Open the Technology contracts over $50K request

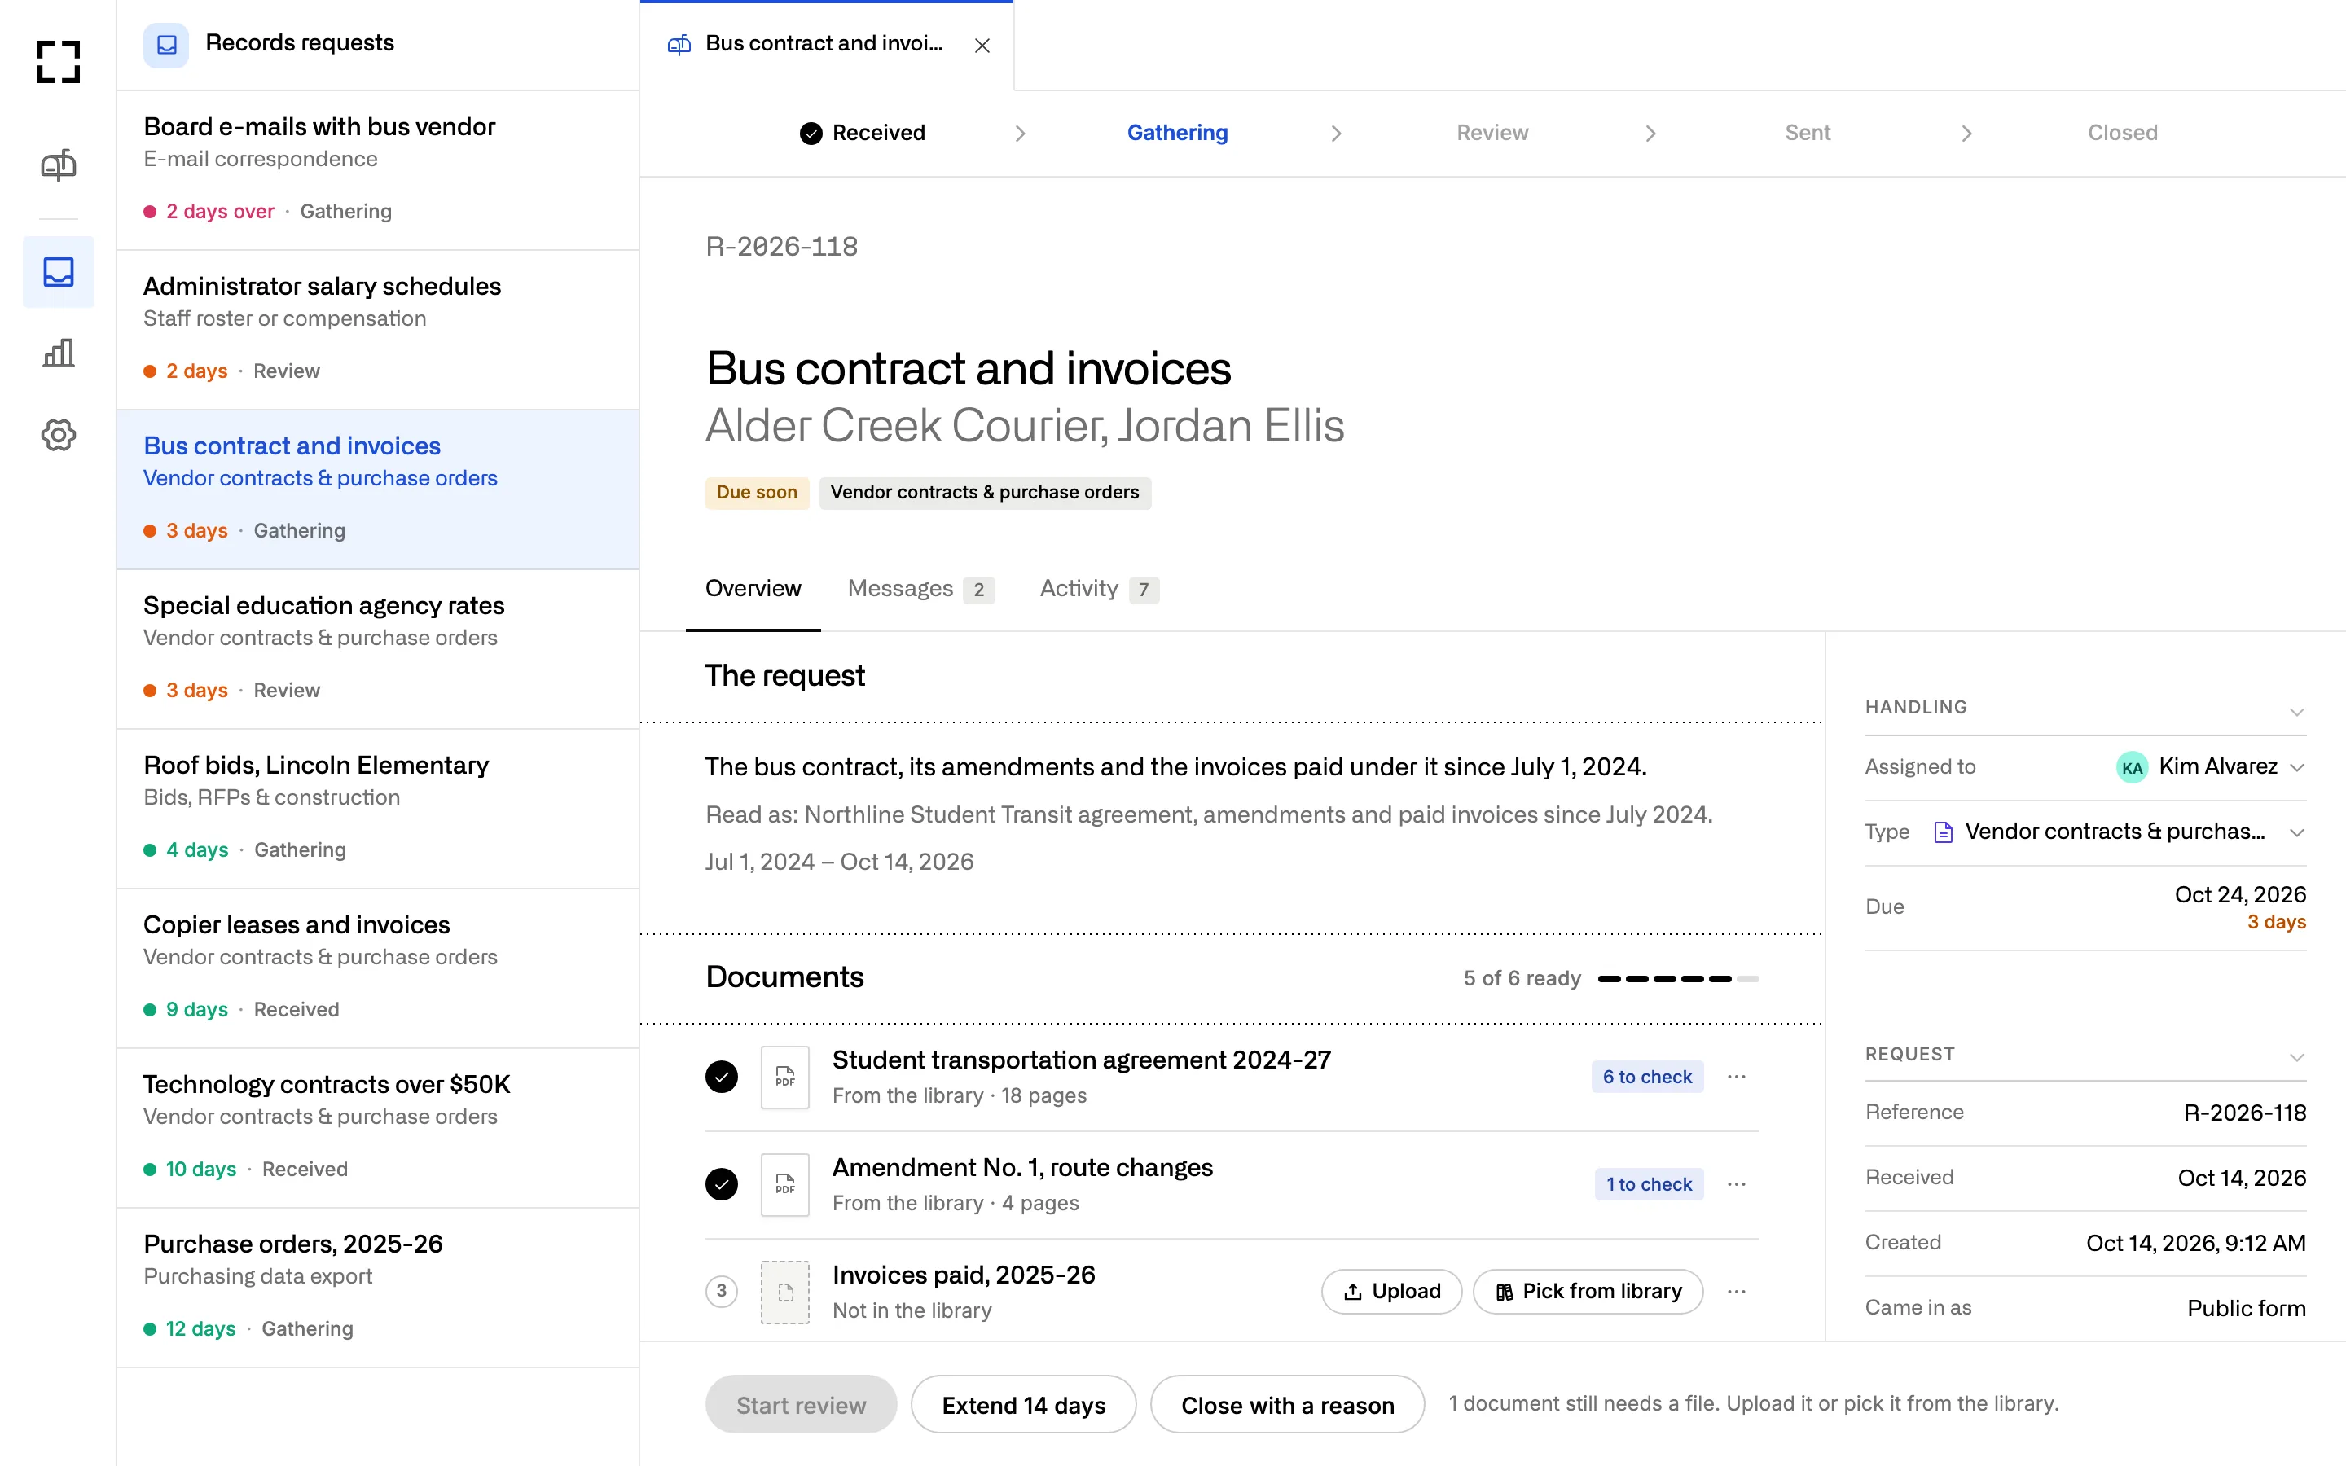click(378, 1128)
